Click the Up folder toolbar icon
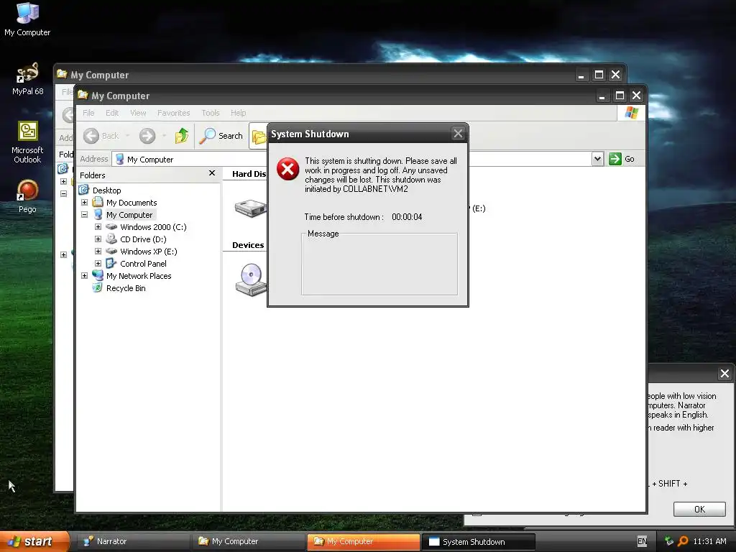 182,136
